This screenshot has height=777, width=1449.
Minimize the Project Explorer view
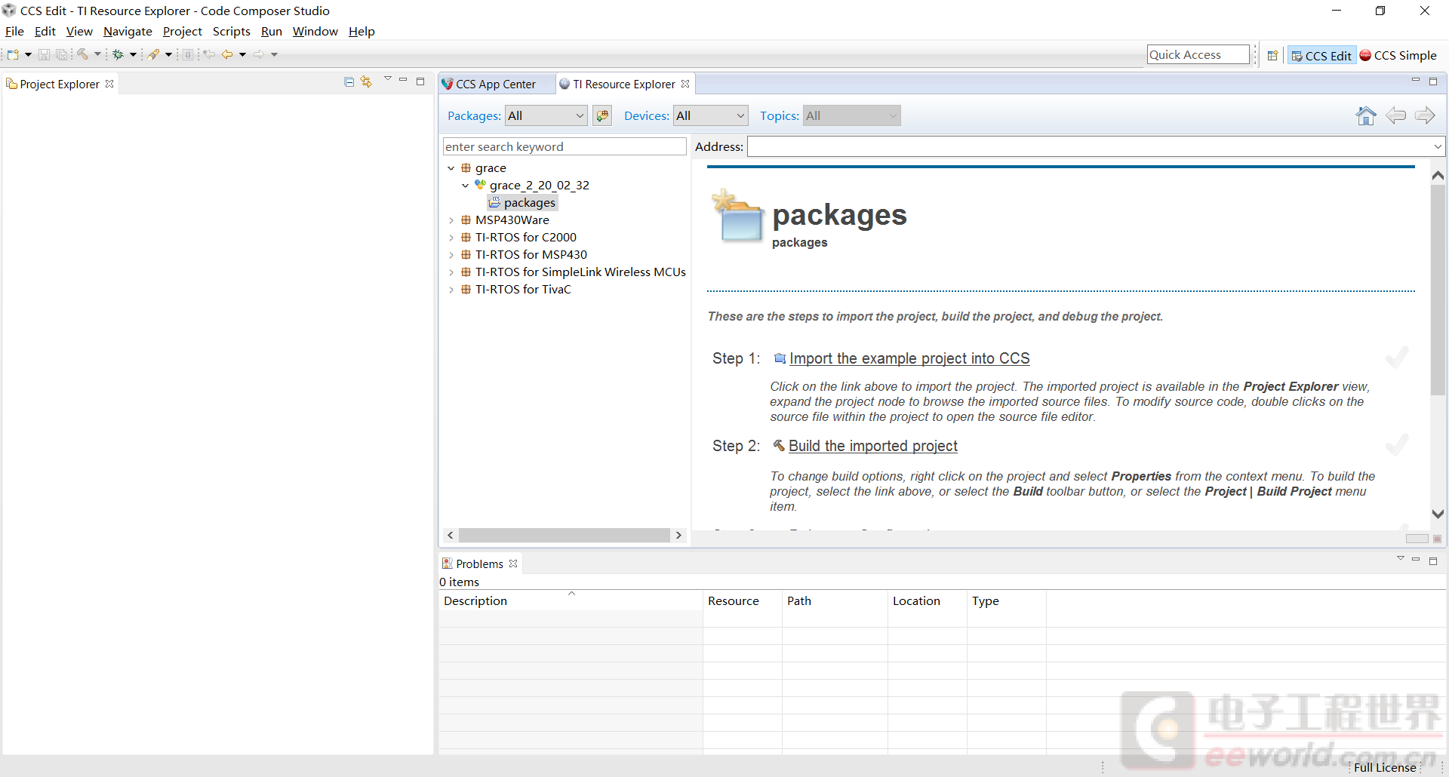click(403, 80)
